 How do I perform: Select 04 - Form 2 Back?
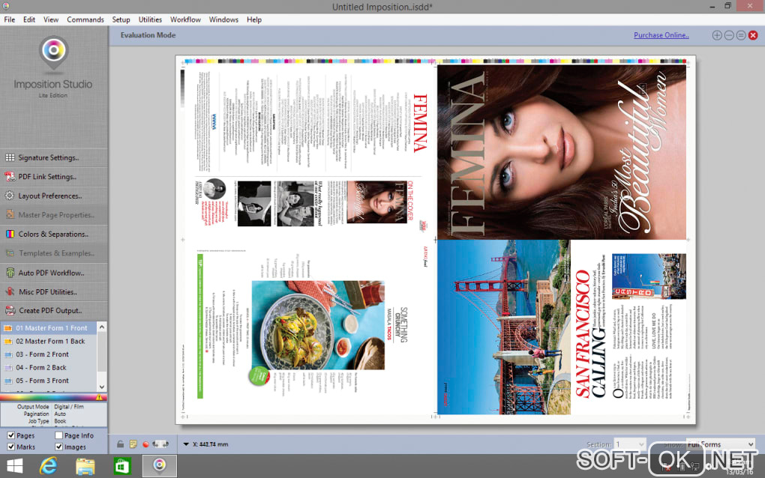click(49, 367)
